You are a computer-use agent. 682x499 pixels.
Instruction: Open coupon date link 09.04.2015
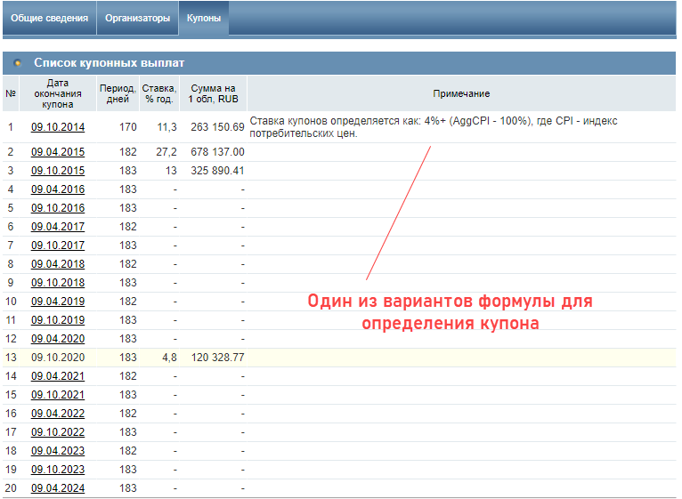58,152
